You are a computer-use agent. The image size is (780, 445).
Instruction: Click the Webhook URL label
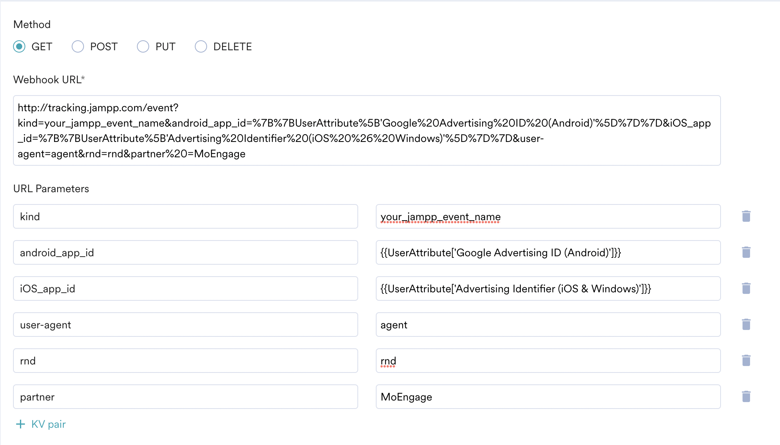[49, 79]
